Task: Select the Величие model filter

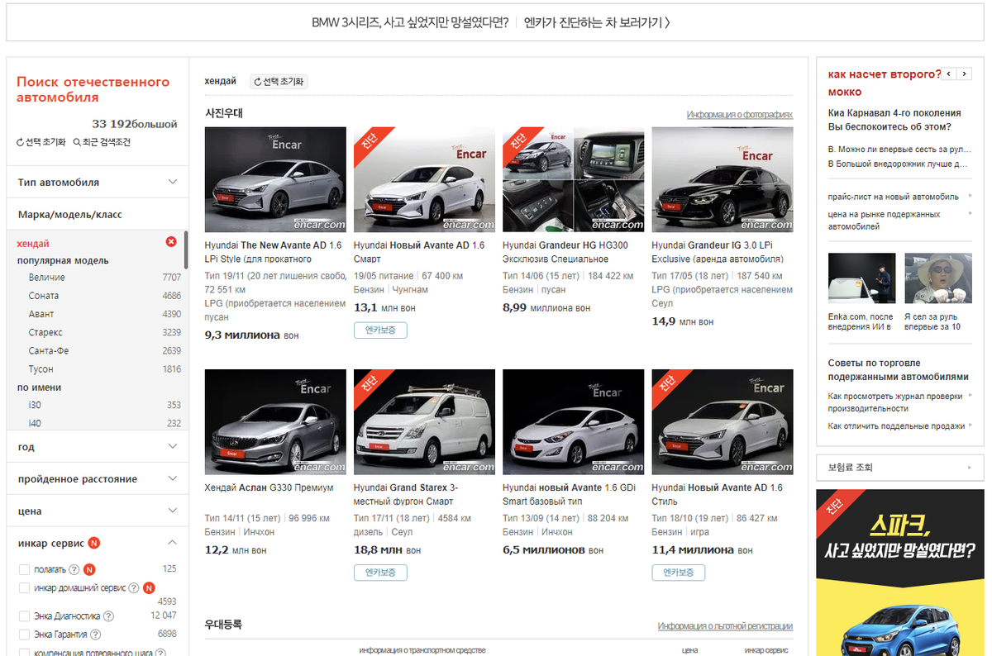Action: [46, 278]
